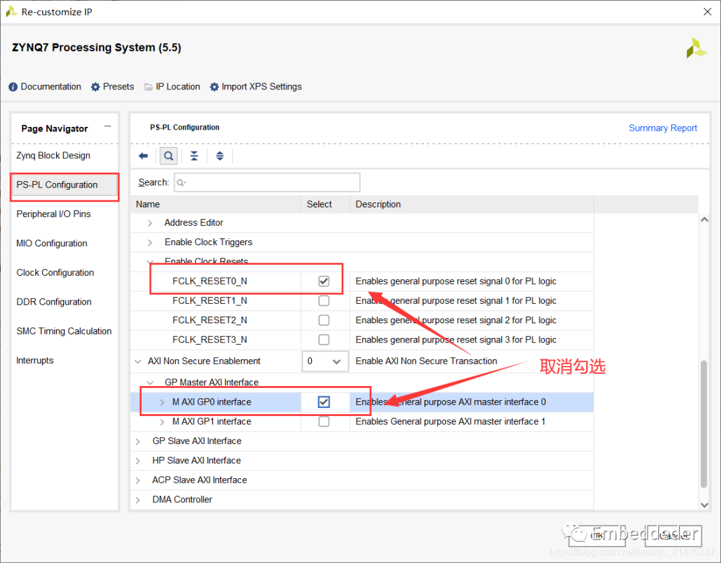
Task: Expand M AXI GP1 interface row
Action: tap(162, 422)
